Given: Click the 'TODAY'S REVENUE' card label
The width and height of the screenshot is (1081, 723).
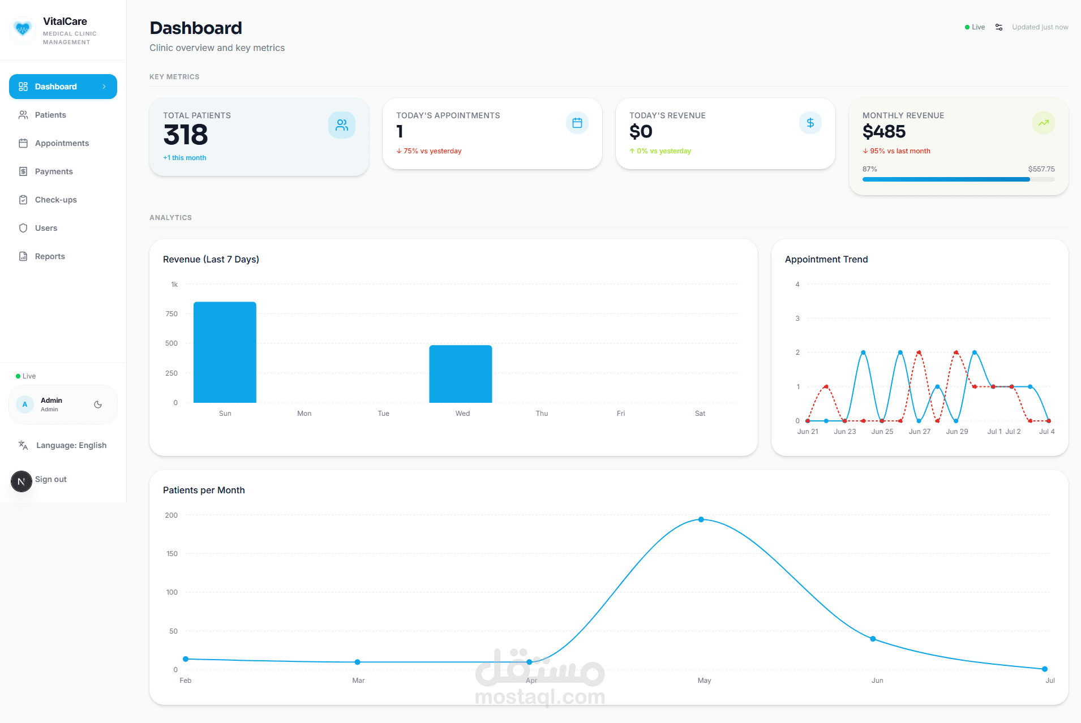Looking at the screenshot, I should 667,115.
